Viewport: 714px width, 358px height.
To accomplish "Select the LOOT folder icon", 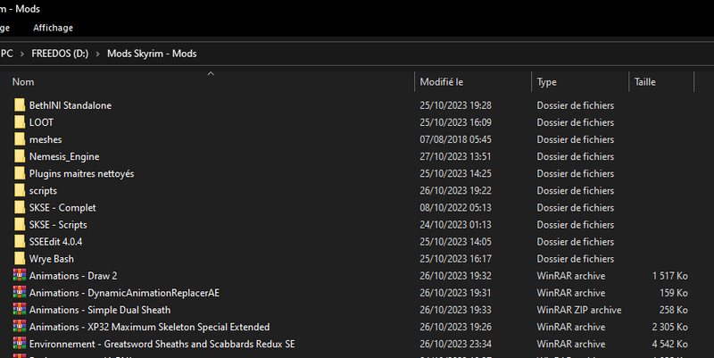I will click(21, 122).
